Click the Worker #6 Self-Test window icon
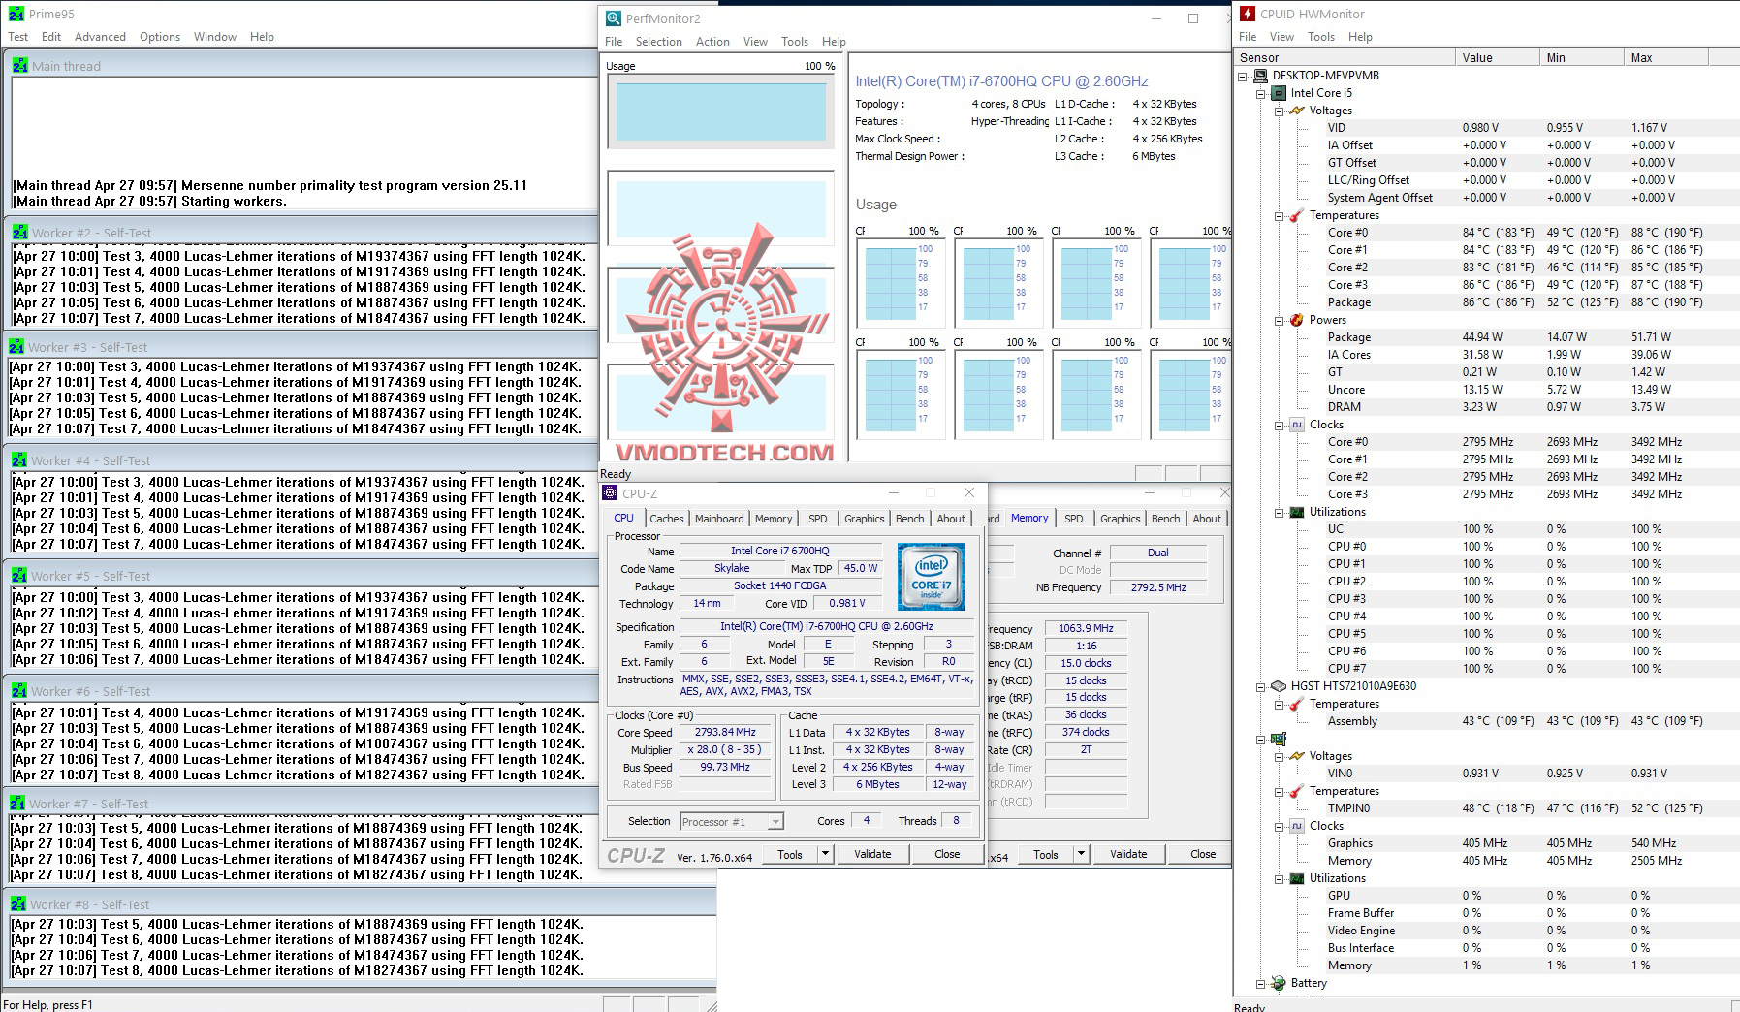Screen dimensions: 1740x1012 (19, 691)
